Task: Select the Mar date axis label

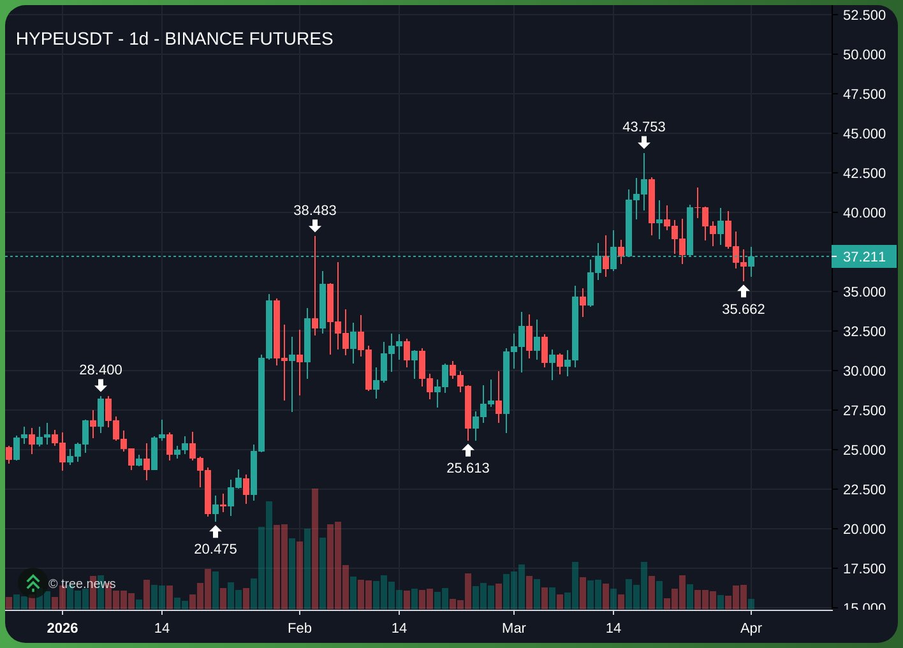Action: [514, 628]
